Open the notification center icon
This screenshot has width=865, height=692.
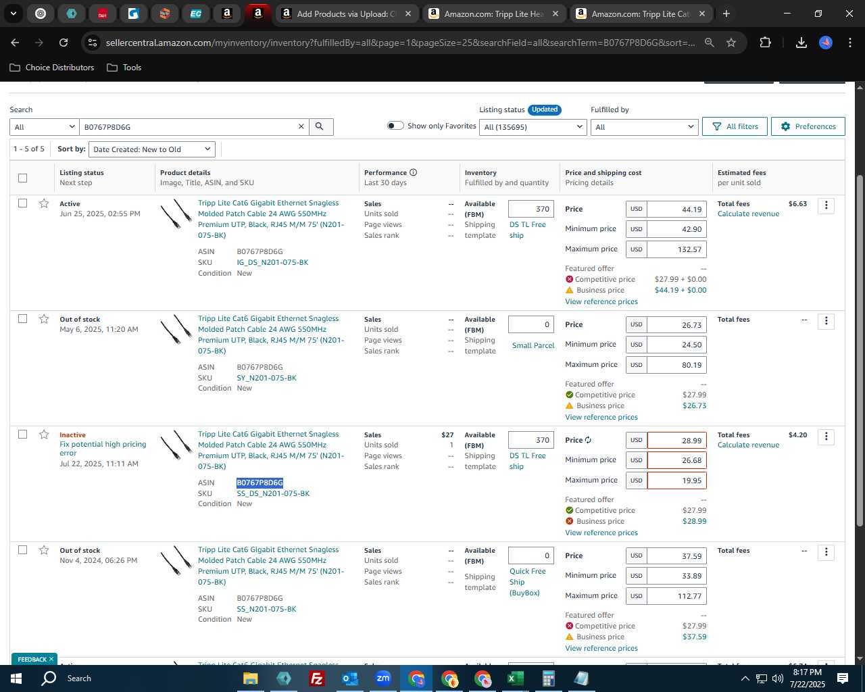coord(843,678)
